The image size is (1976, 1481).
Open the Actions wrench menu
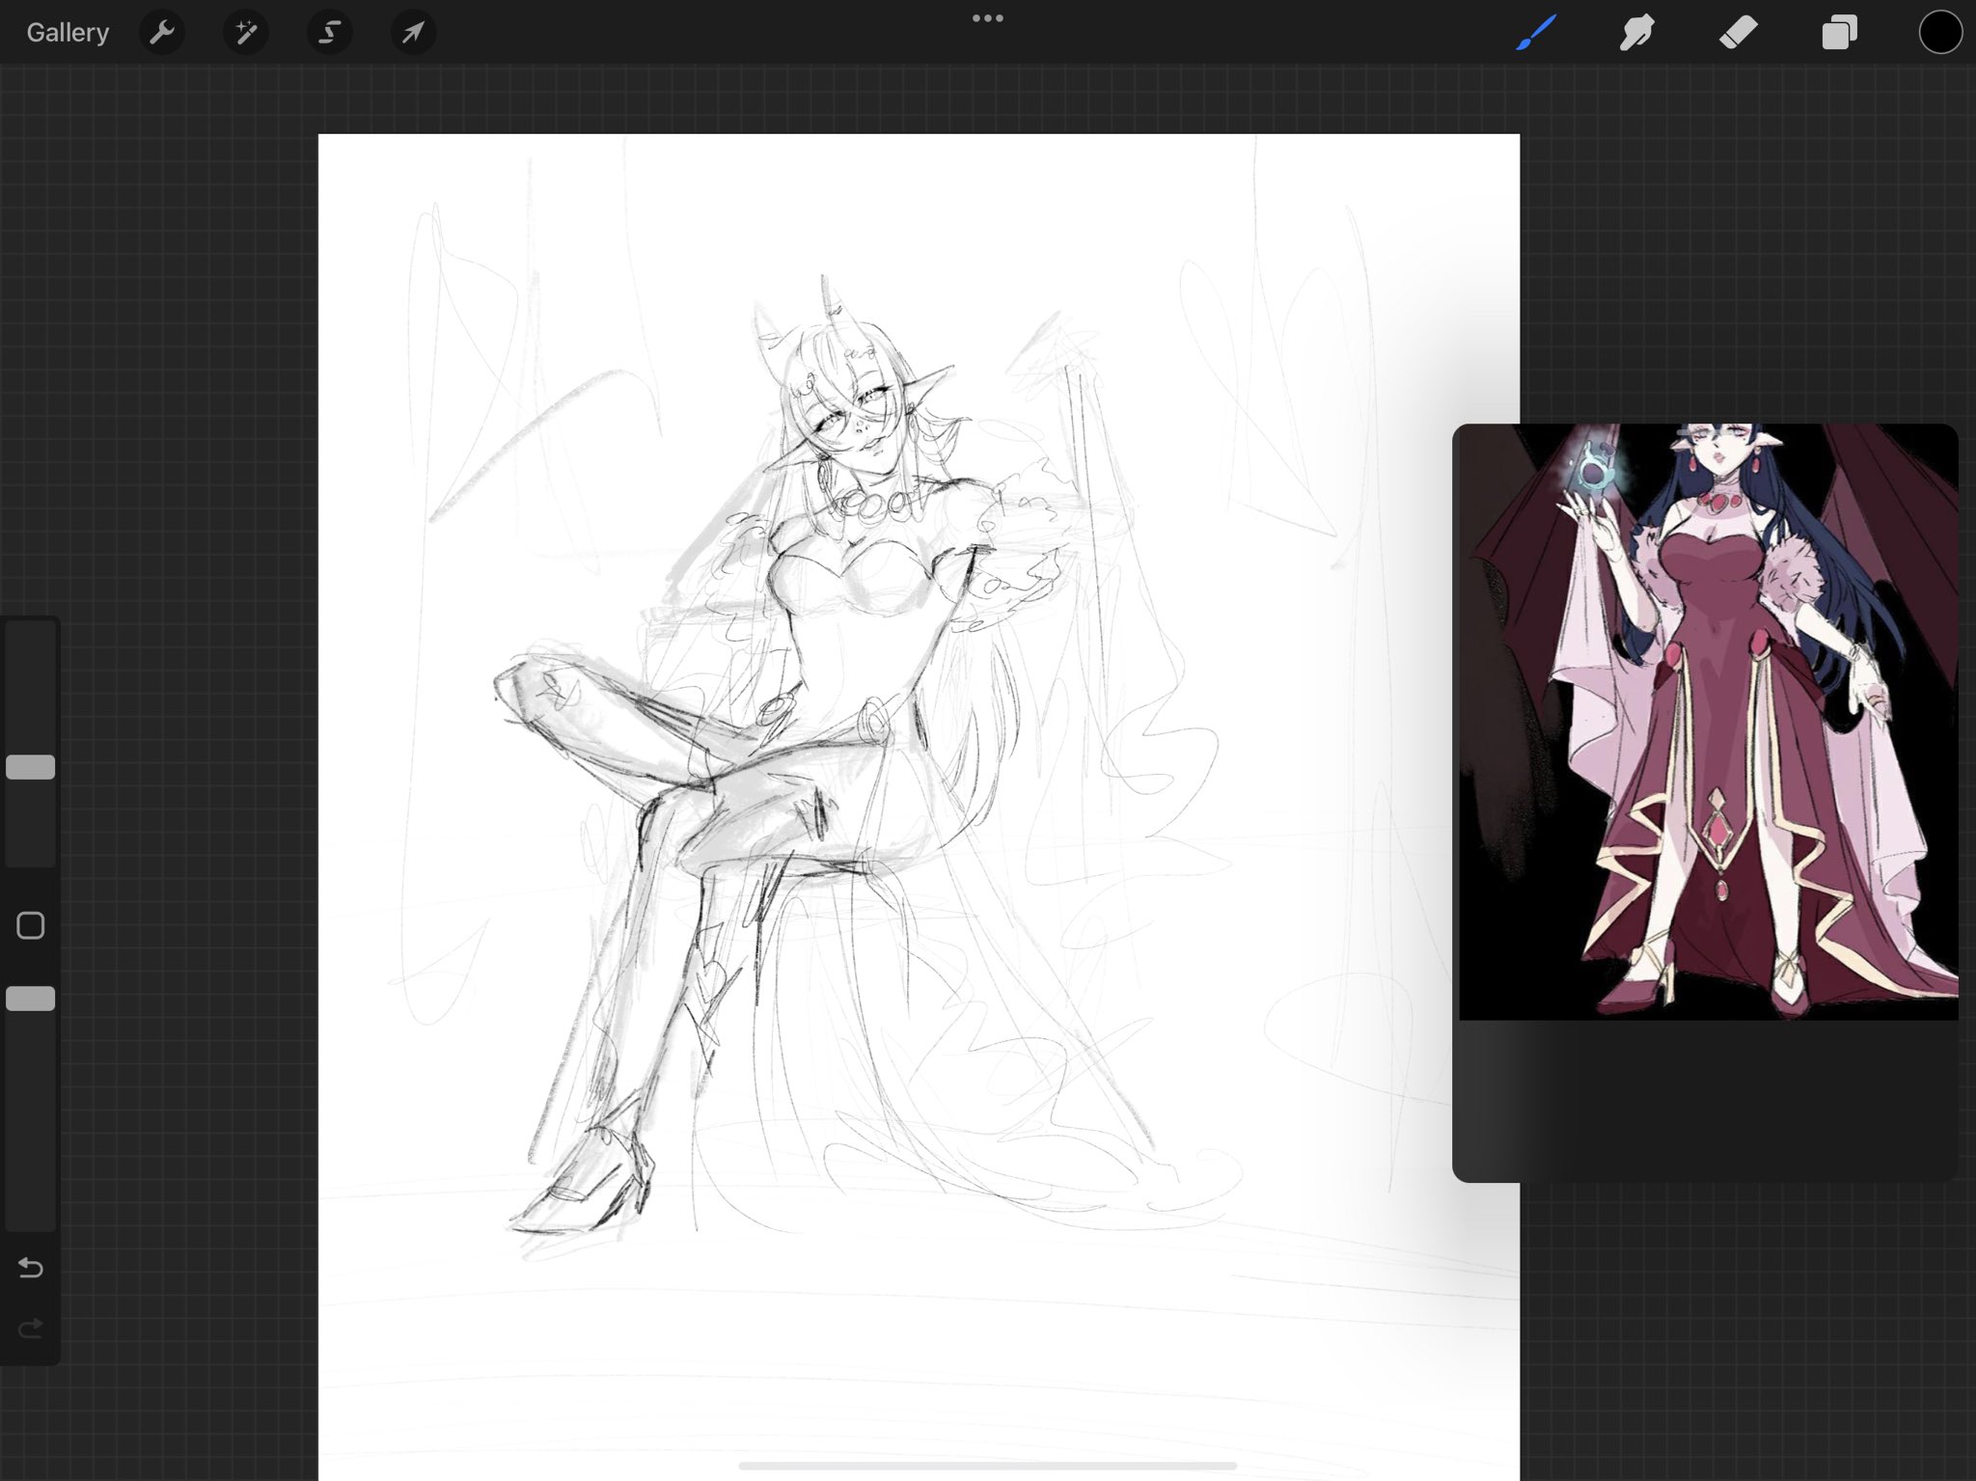tap(162, 33)
